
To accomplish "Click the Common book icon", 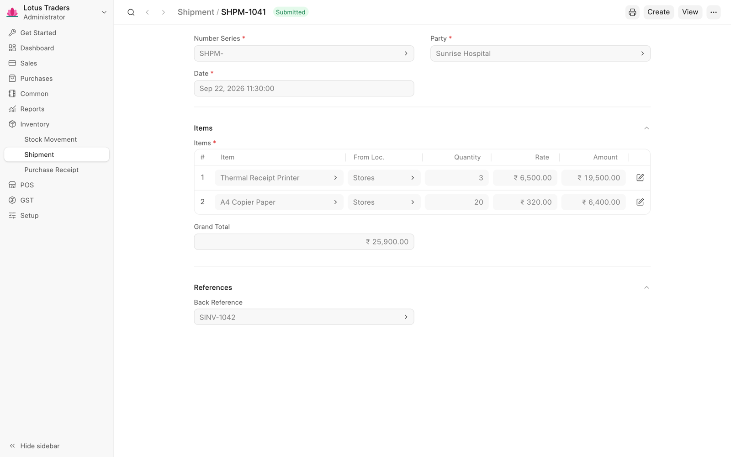I will point(12,94).
